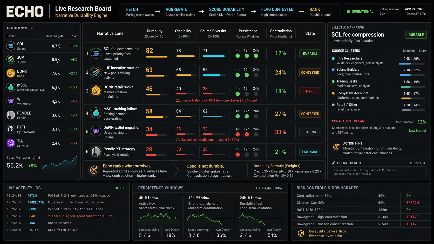The width and height of the screenshot is (434, 244).
Task: Click the Infra Researchers share bar
Action: 412,64
